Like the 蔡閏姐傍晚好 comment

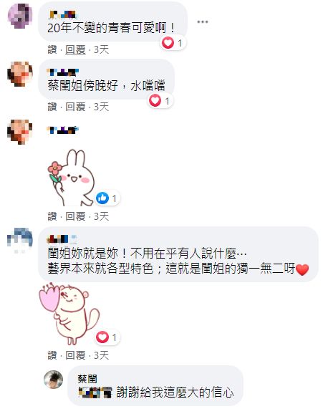pyautogui.click(x=52, y=107)
